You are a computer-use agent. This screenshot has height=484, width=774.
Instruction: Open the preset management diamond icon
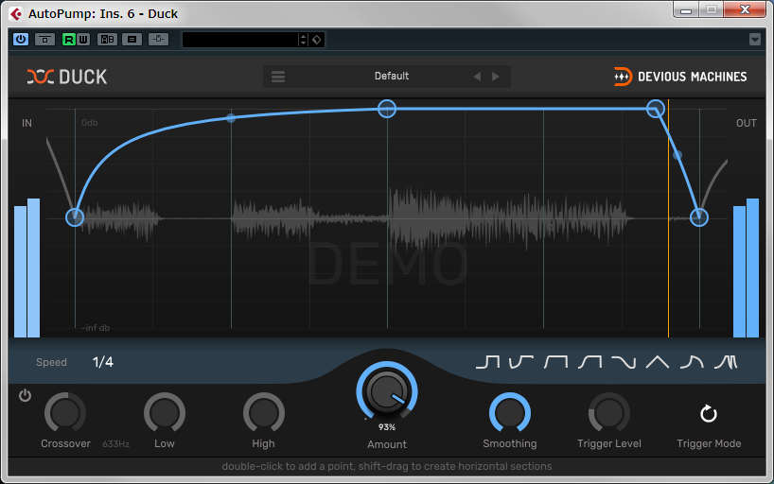point(317,40)
